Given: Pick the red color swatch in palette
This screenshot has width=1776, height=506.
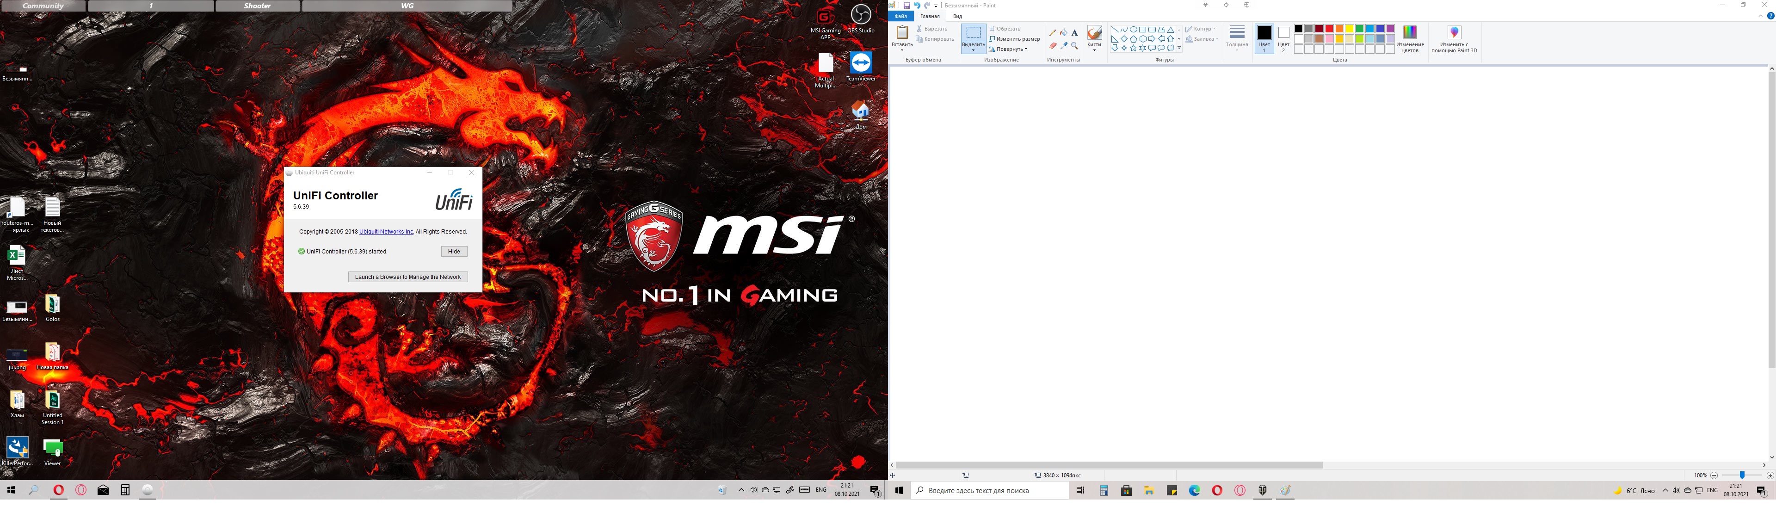Looking at the screenshot, I should [x=1329, y=29].
